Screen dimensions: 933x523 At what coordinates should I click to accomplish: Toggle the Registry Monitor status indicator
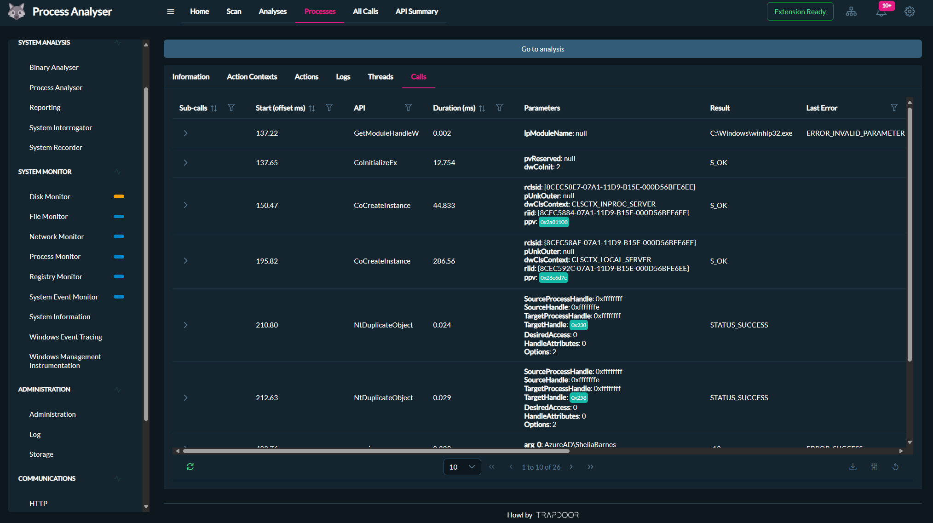pos(119,276)
